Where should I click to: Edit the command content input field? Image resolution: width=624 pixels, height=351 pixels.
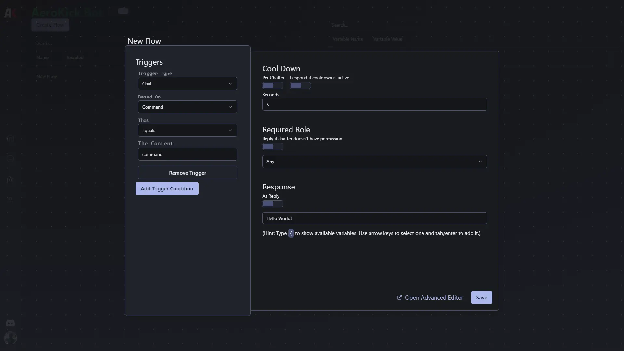tap(187, 154)
